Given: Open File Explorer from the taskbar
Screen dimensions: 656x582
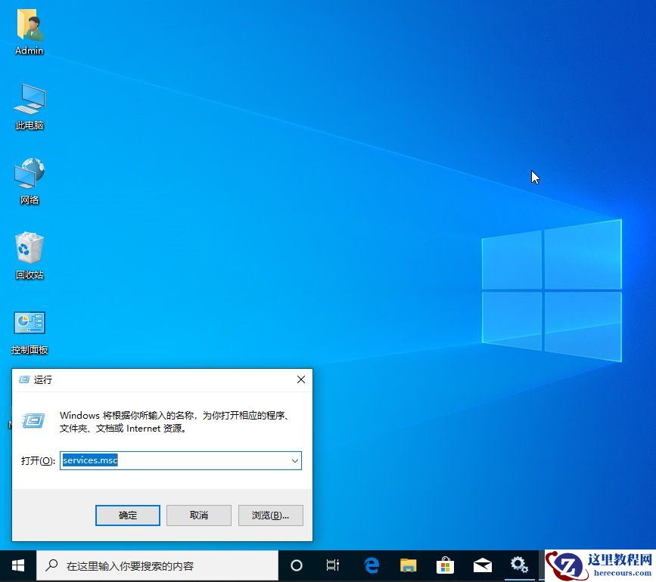Looking at the screenshot, I should (408, 565).
